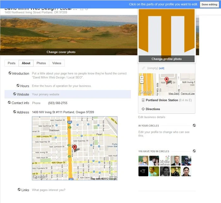Click Edit business details
This screenshot has height=203, width=221.
tap(152, 117)
